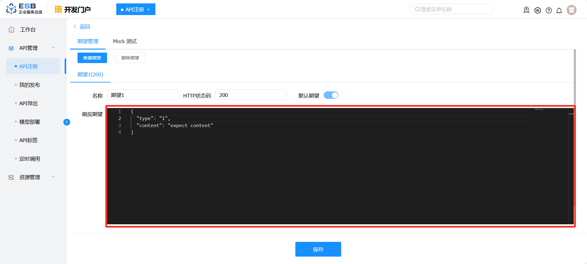Switch to the Mock 测试 tab
Viewport: 587px width, 264px height.
pyautogui.click(x=125, y=41)
